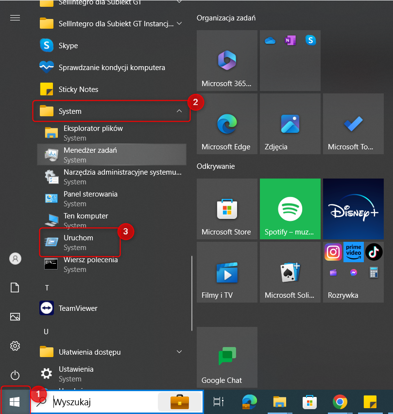Open Skype in the tile folder

pos(310,40)
